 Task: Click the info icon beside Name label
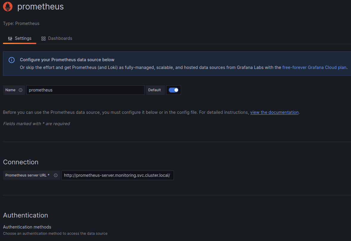[21, 90]
